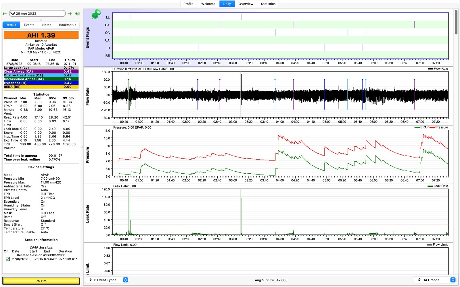The height and width of the screenshot is (287, 460).
Task: Toggle the ResMed session checkbox
Action: click(x=8, y=259)
